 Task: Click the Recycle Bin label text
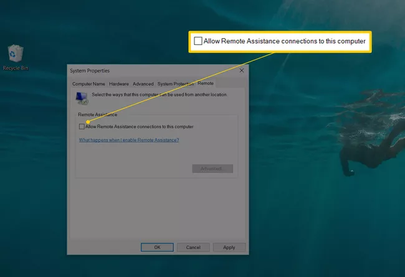coord(16,68)
